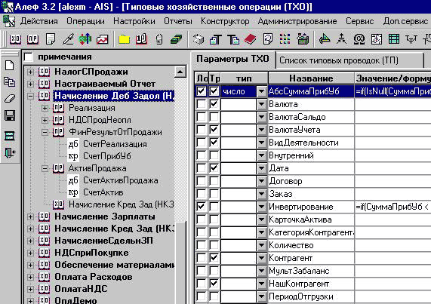This screenshot has width=431, height=304.
Task: Open the red chart toolbar icon
Action: (x=102, y=39)
